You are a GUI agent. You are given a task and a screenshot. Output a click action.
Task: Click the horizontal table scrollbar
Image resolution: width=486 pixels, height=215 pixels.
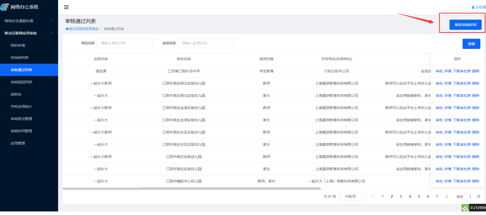(x=192, y=189)
